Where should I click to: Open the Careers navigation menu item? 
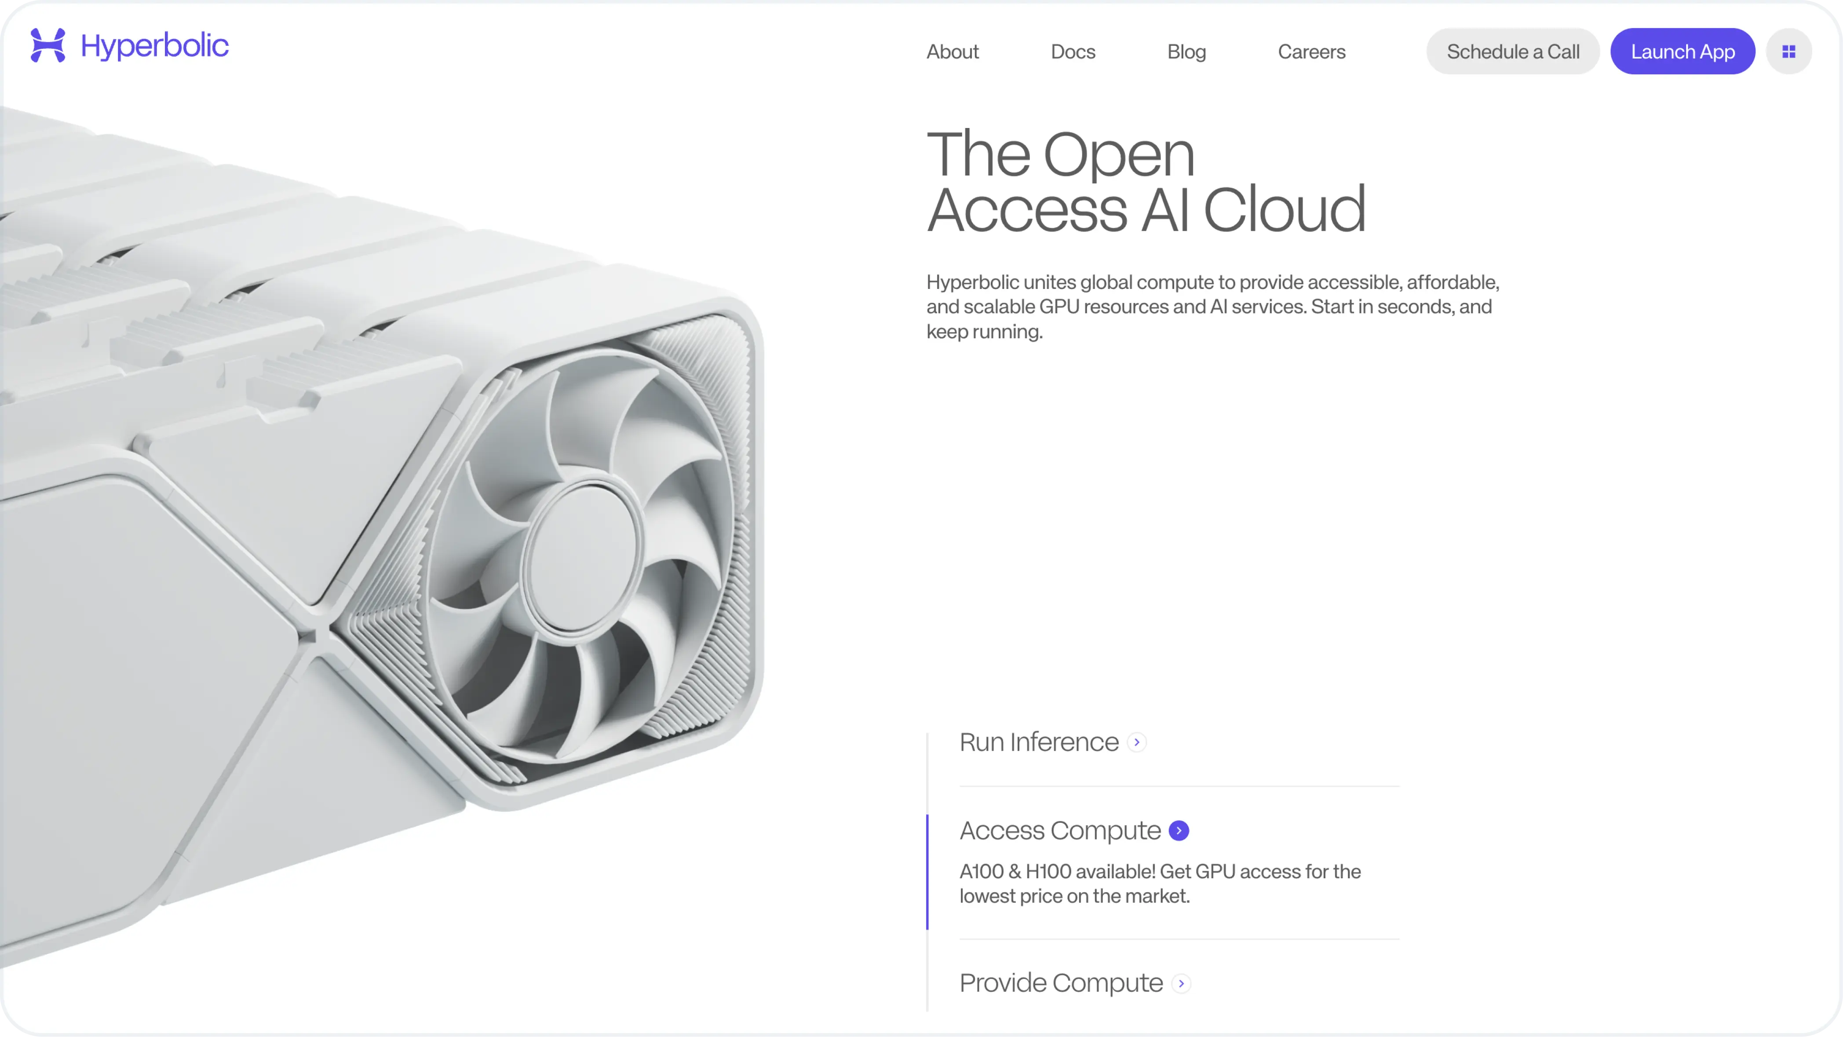click(1311, 51)
